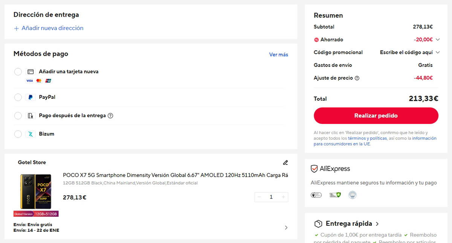Choose the PayPal payment radio option
This screenshot has height=243, width=452.
(18, 97)
